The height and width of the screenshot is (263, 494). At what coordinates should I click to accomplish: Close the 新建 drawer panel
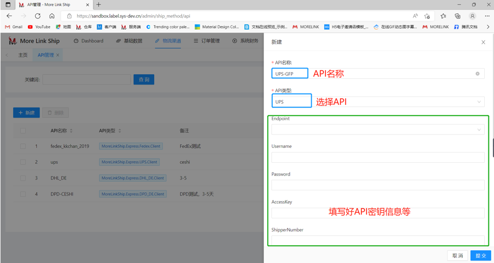click(483, 42)
